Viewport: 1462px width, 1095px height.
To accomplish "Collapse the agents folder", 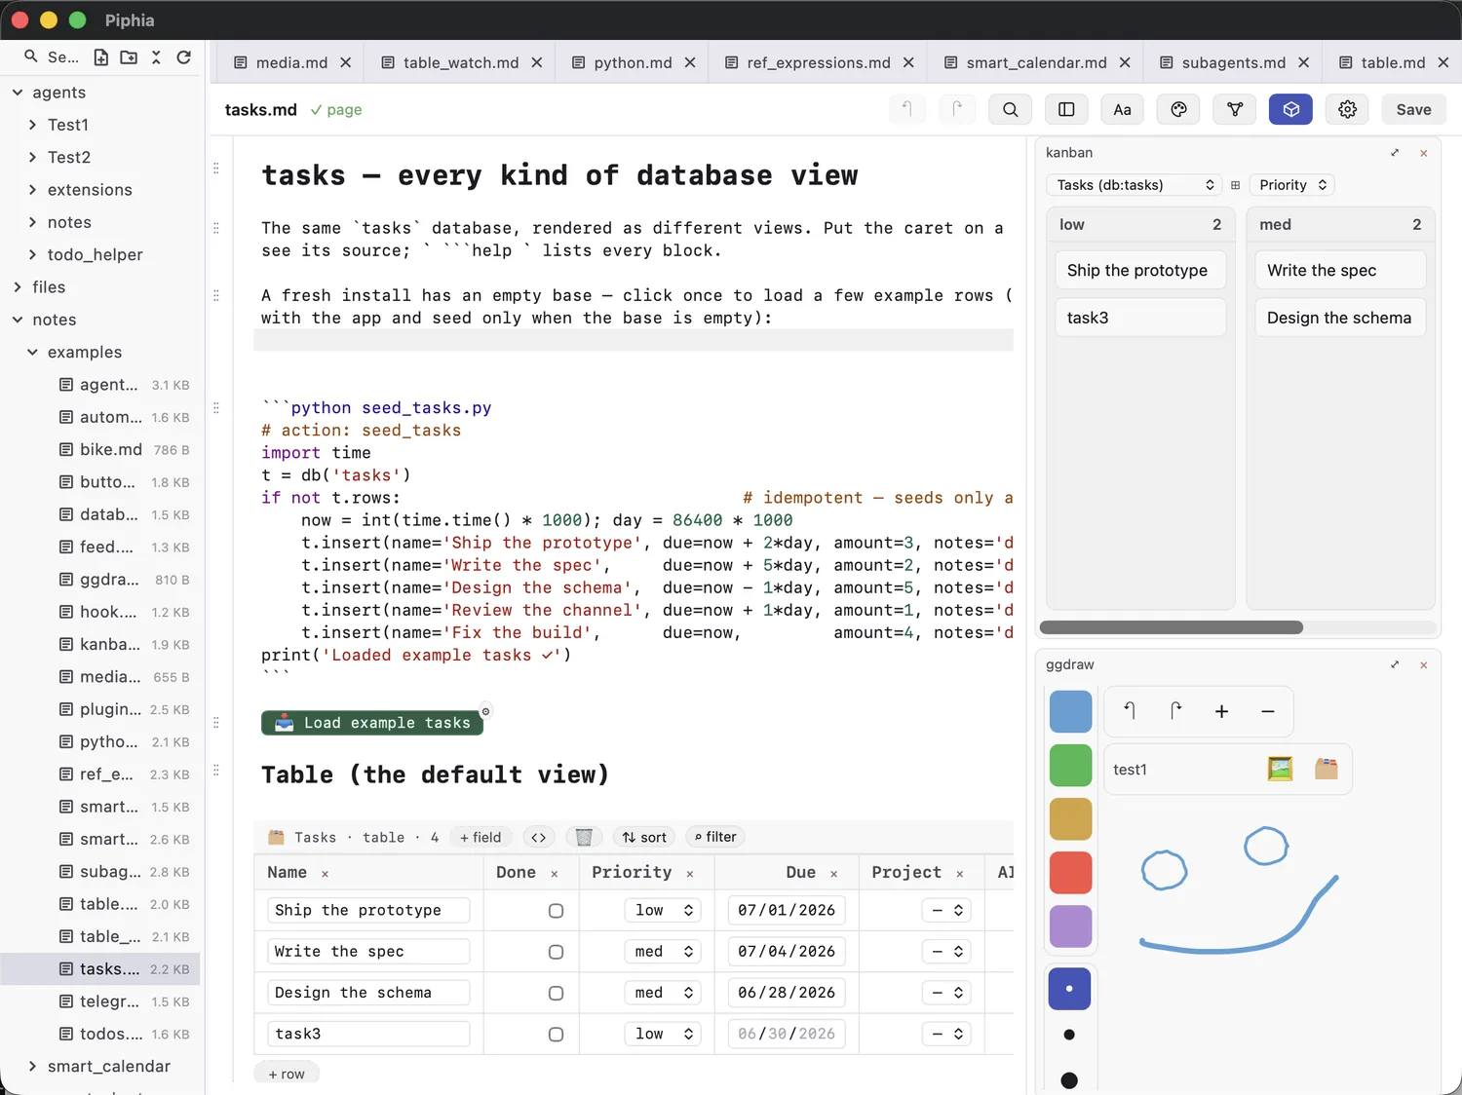I will pyautogui.click(x=18, y=93).
